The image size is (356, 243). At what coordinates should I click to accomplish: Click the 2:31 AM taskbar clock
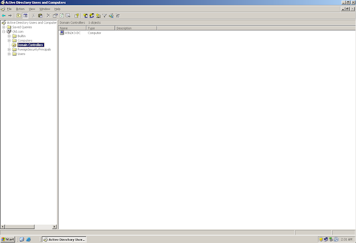(x=347, y=239)
